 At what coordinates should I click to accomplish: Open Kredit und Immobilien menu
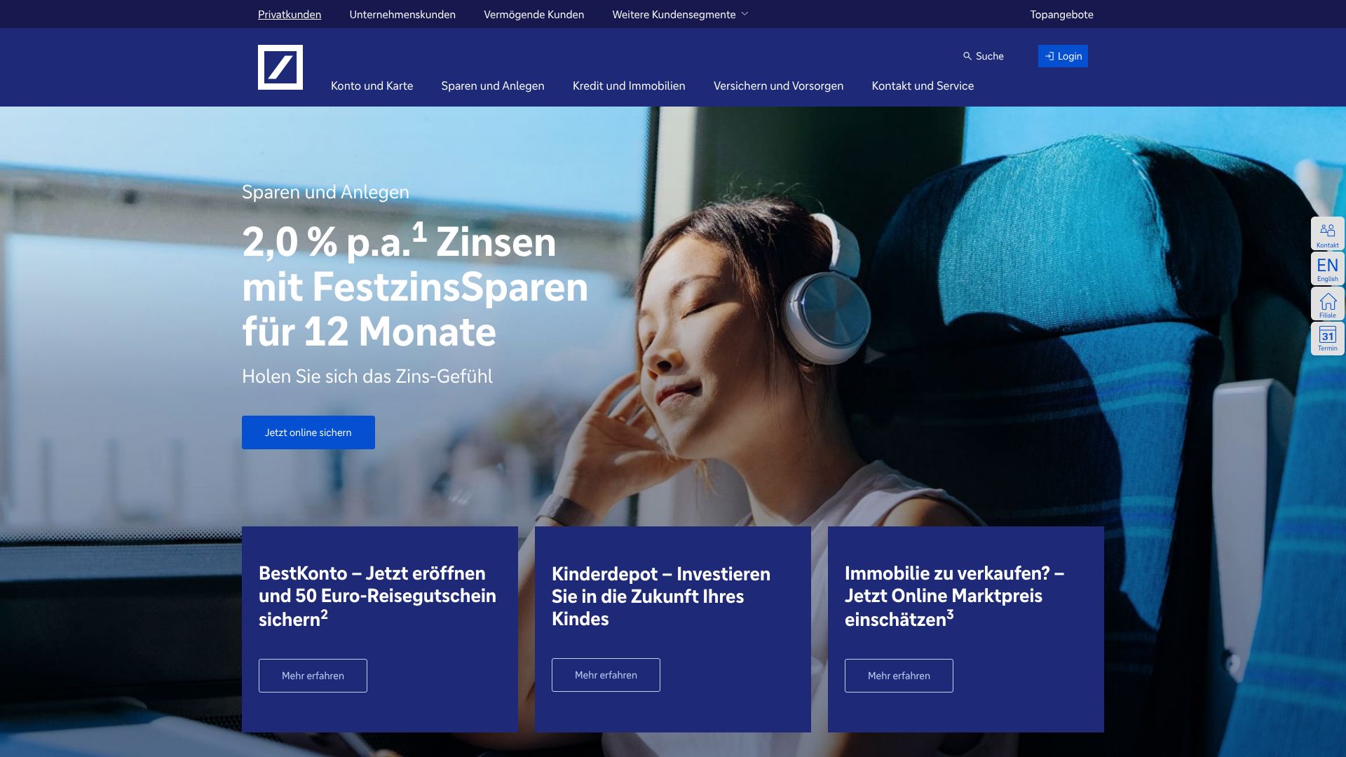629,86
